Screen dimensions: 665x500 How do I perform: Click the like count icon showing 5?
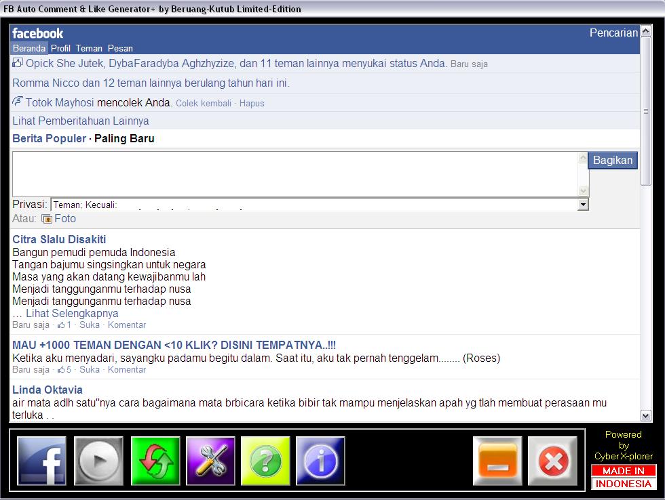(62, 370)
